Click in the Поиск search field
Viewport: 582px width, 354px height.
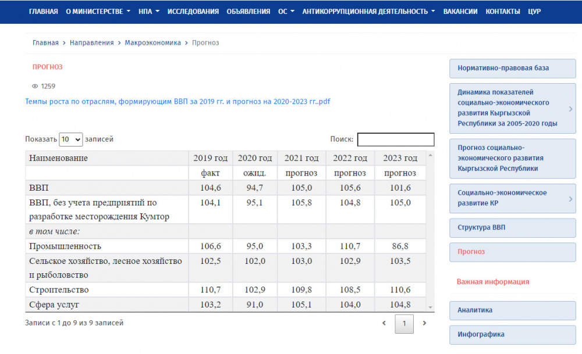click(395, 140)
